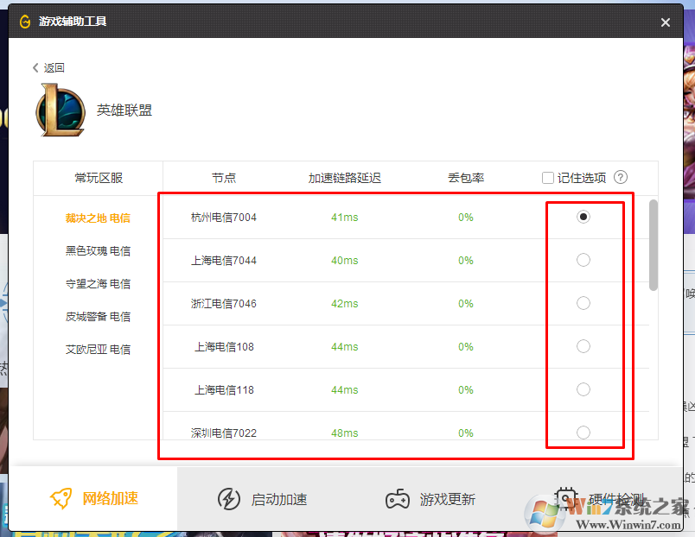Image resolution: width=695 pixels, height=537 pixels.
Task: Click the question mark help icon
Action: coord(621,178)
